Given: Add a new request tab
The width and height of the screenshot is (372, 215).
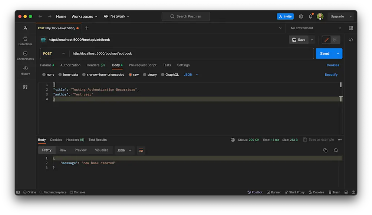Looking at the screenshot, I should [x=86, y=28].
